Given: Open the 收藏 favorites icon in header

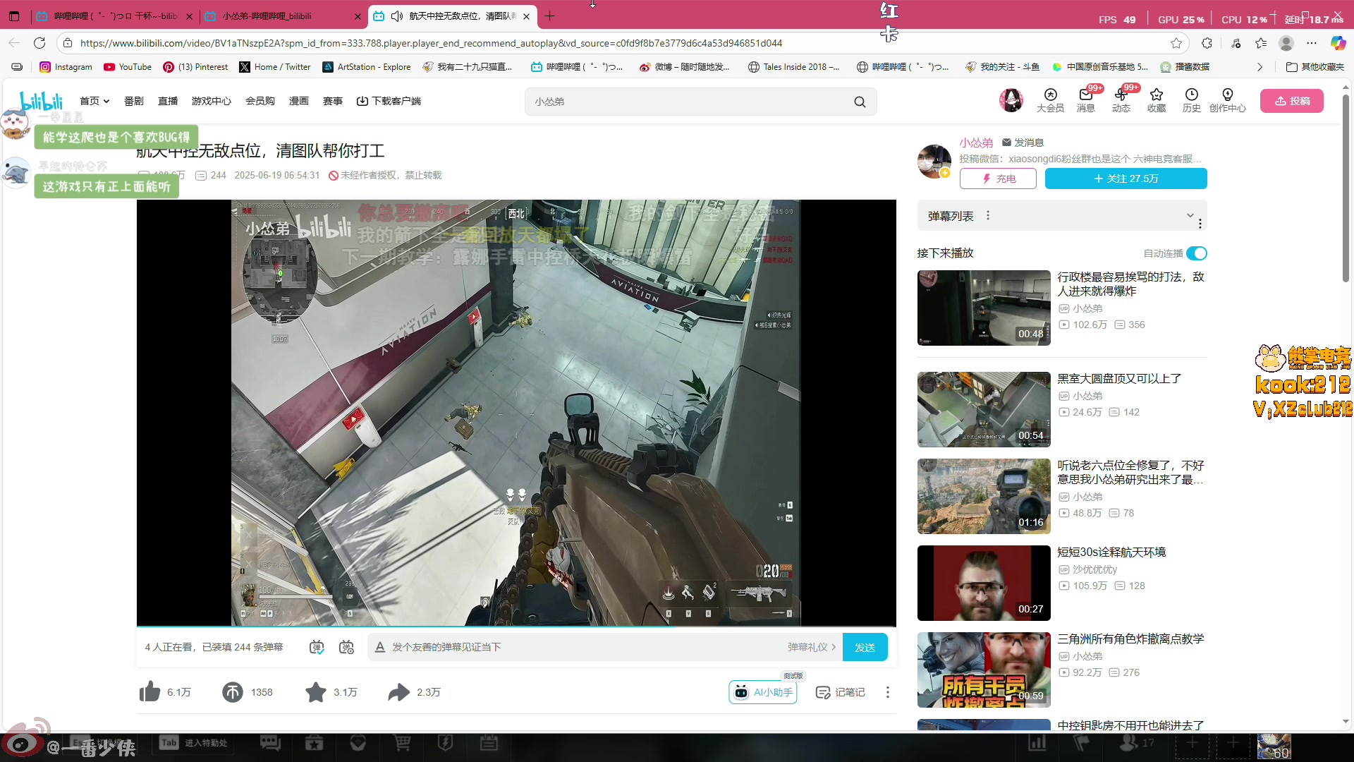Looking at the screenshot, I should 1157,100.
